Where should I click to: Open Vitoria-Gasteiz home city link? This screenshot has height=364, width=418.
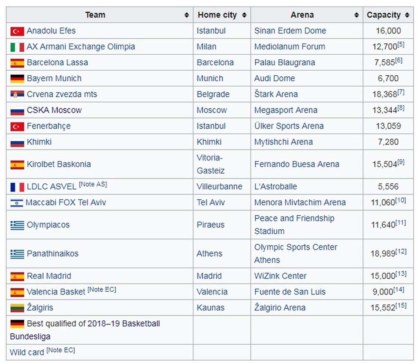(210, 164)
